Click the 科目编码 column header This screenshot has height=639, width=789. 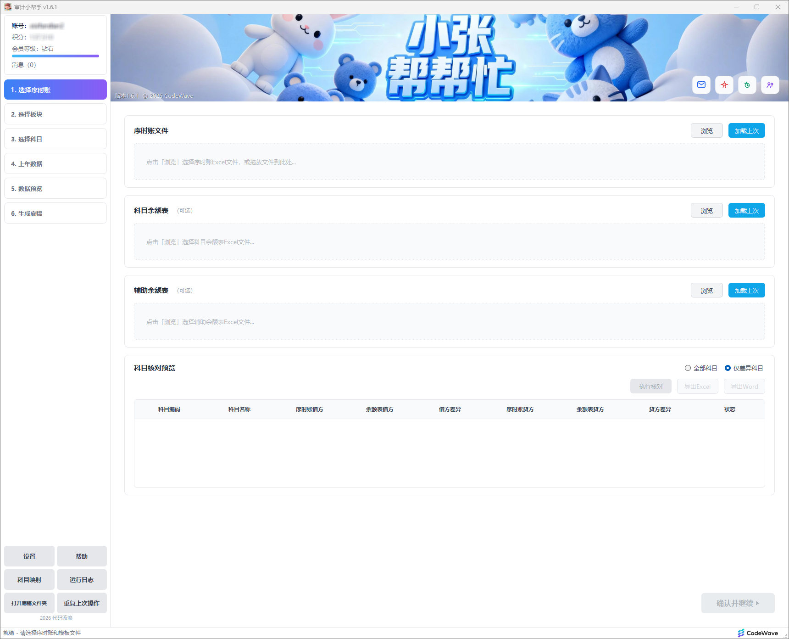(x=169, y=409)
